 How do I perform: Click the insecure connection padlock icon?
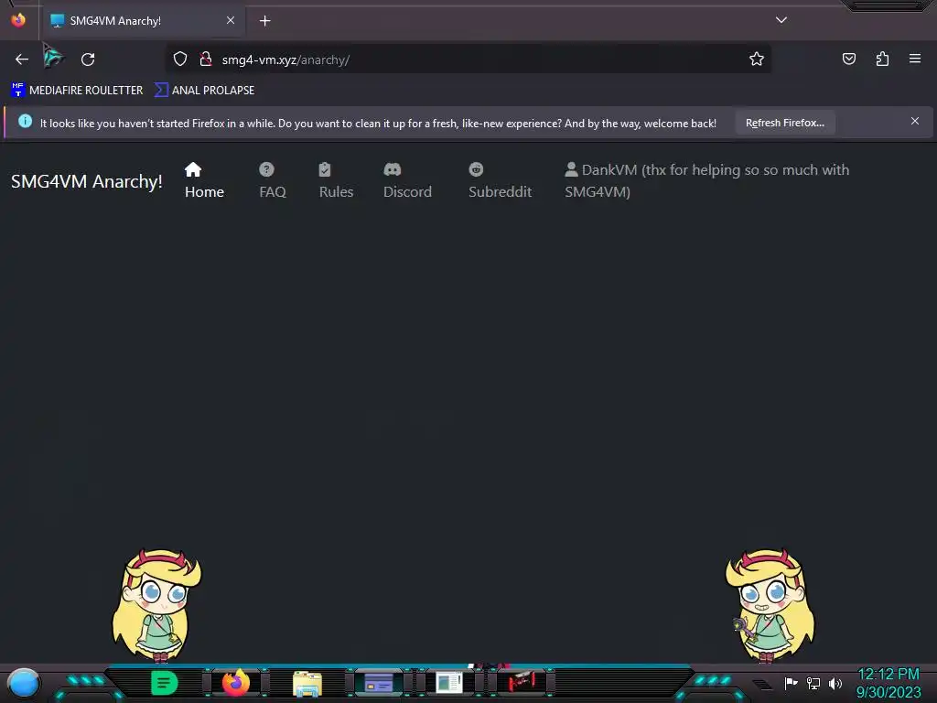pyautogui.click(x=206, y=59)
